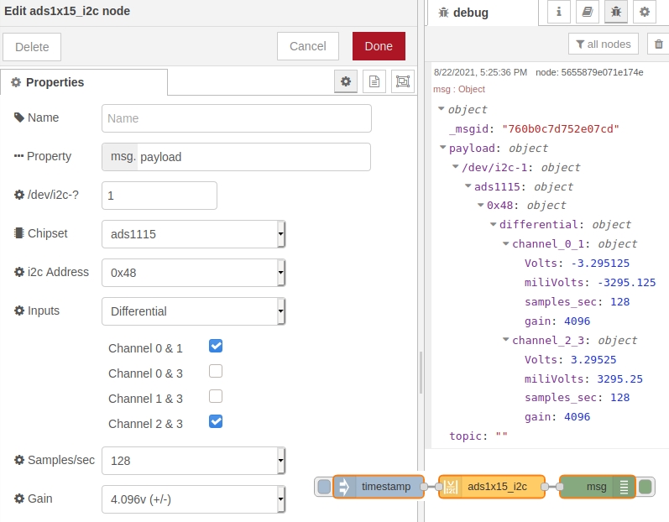Click the Name input field

tap(237, 118)
